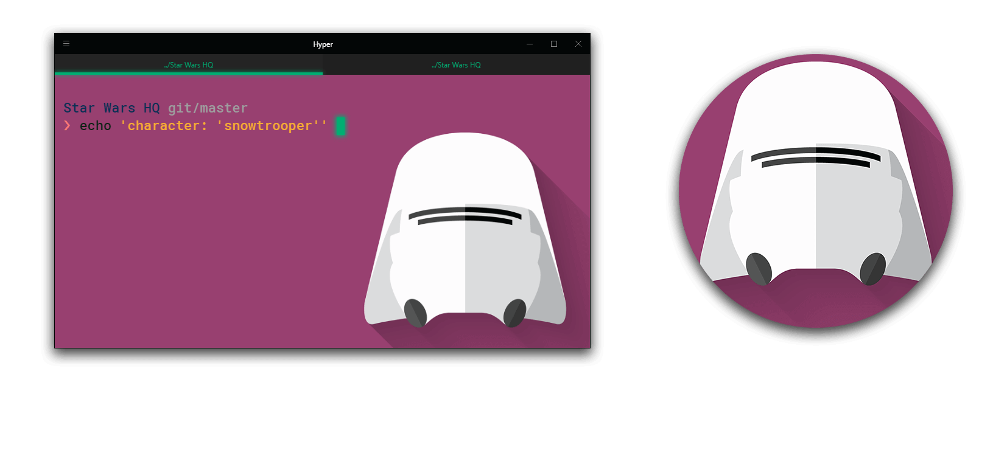The image size is (1007, 450).
Task: Select the first Star Wars HQ tab
Action: coord(189,64)
